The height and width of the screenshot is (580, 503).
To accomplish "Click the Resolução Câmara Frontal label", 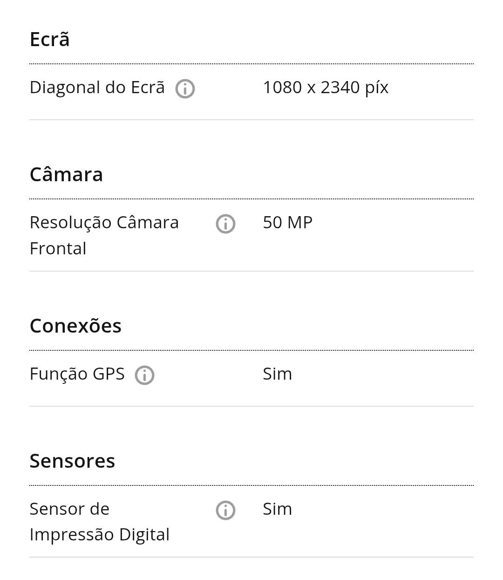I will point(104,235).
